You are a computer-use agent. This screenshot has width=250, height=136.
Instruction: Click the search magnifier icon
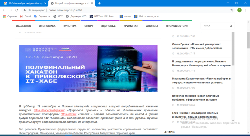coord(231,26)
